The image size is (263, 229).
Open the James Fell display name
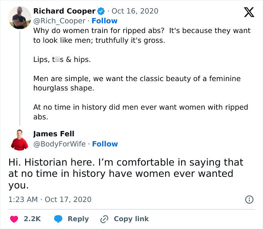54,134
